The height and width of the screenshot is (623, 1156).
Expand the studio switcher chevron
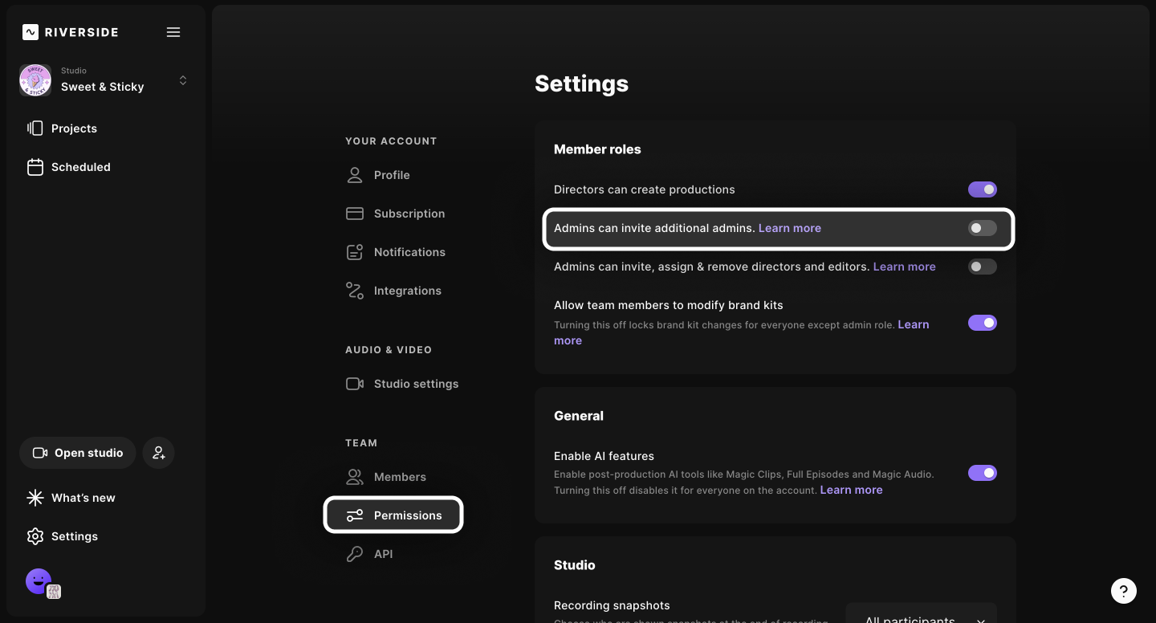point(183,80)
